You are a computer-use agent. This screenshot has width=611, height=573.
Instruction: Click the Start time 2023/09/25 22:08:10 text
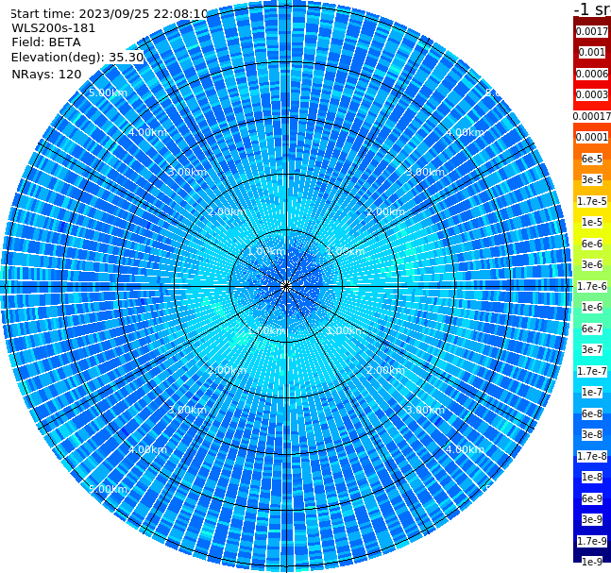point(109,14)
